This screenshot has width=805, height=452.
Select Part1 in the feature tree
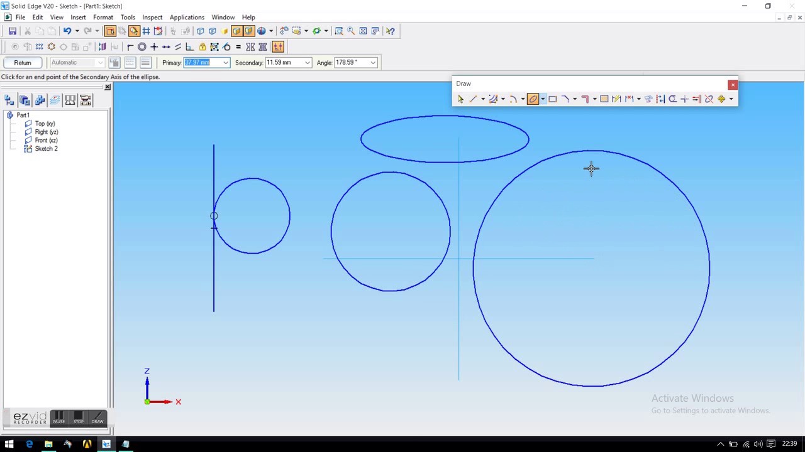(23, 116)
